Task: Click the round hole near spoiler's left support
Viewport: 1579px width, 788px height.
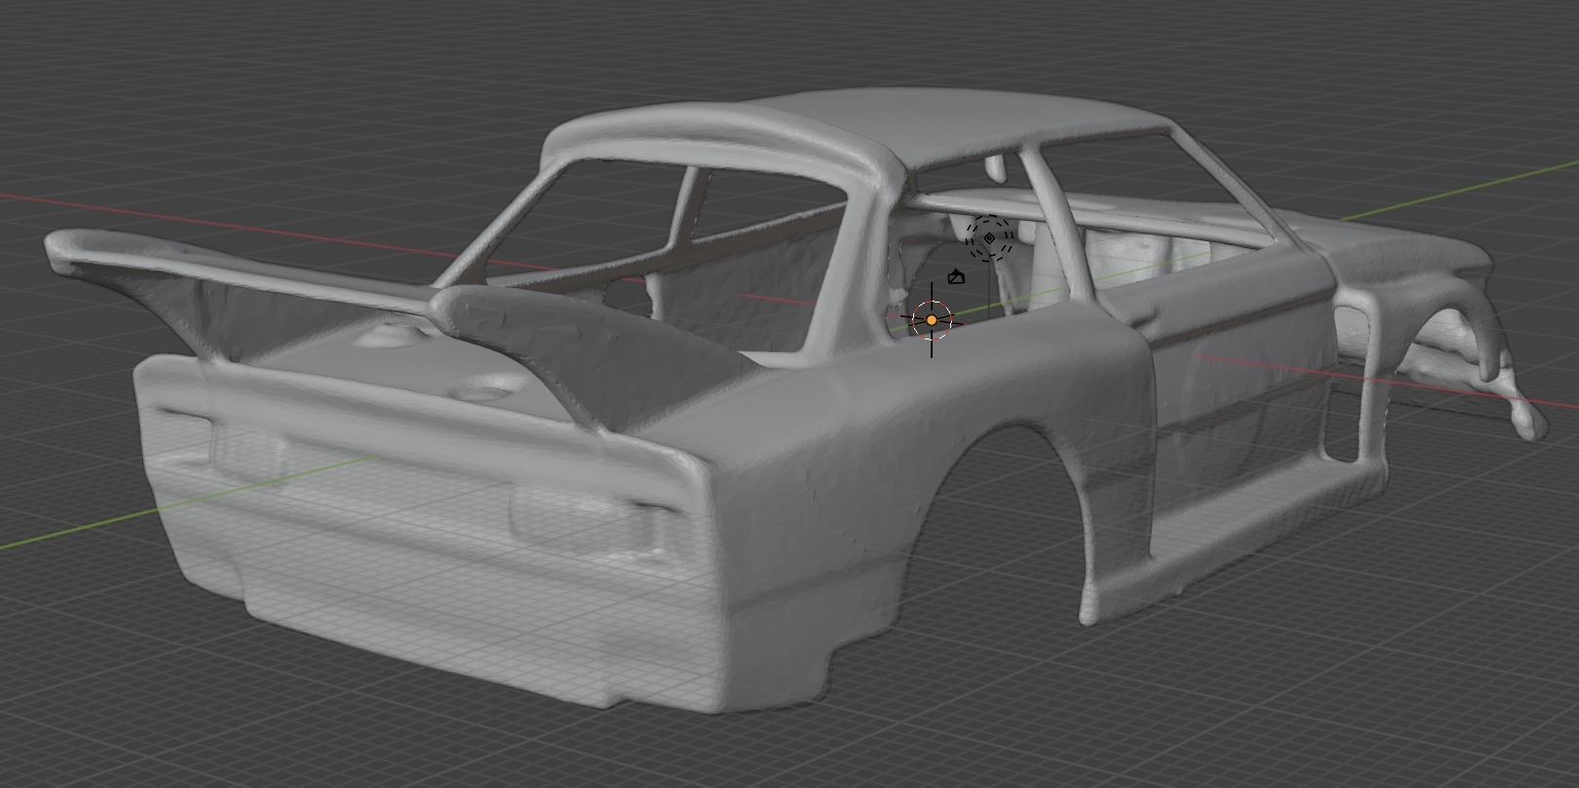Action: (387, 337)
